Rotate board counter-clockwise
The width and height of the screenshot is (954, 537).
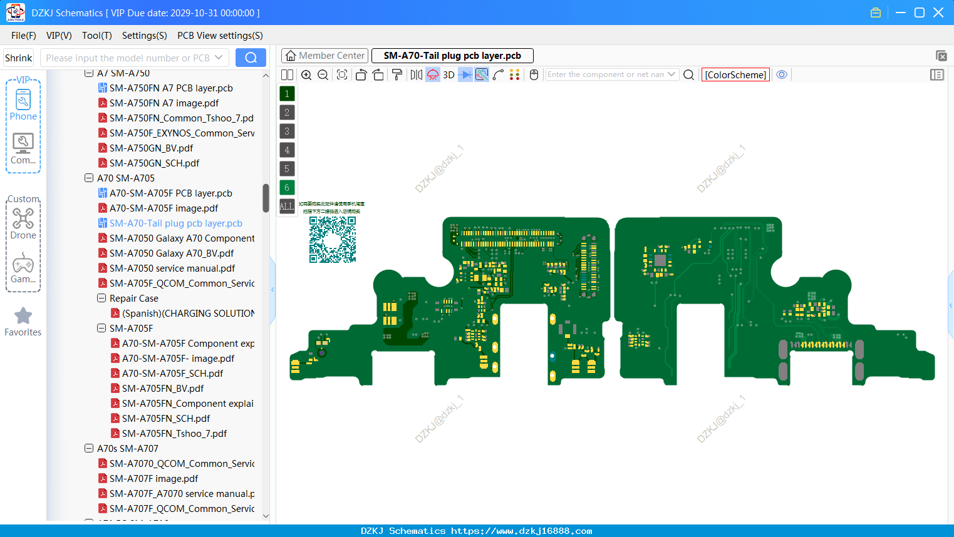361,75
